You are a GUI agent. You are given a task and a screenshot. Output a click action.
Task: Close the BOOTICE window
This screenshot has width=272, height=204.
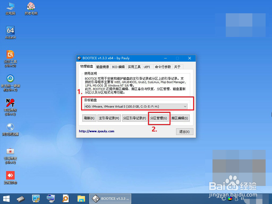[190, 58]
